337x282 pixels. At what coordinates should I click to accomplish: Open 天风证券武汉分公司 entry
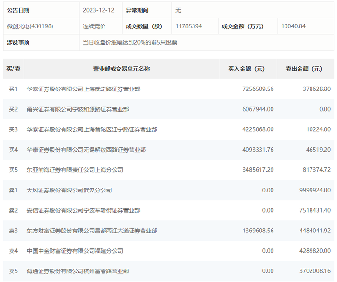pos(69,190)
